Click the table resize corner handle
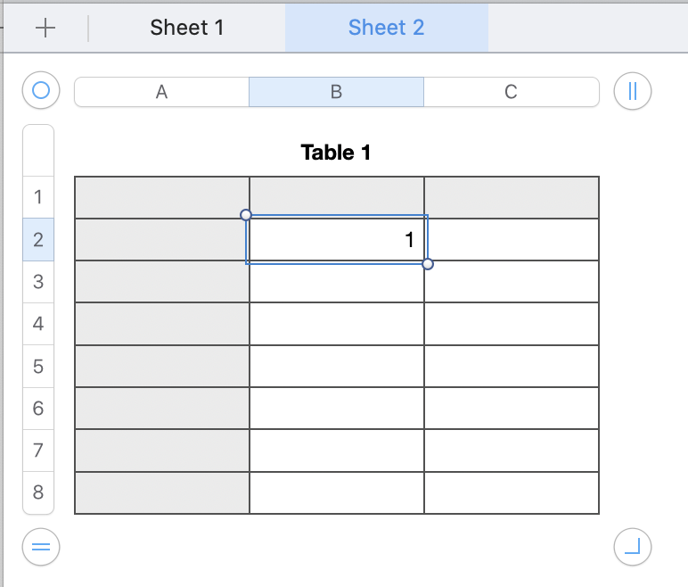688x587 pixels. click(633, 546)
